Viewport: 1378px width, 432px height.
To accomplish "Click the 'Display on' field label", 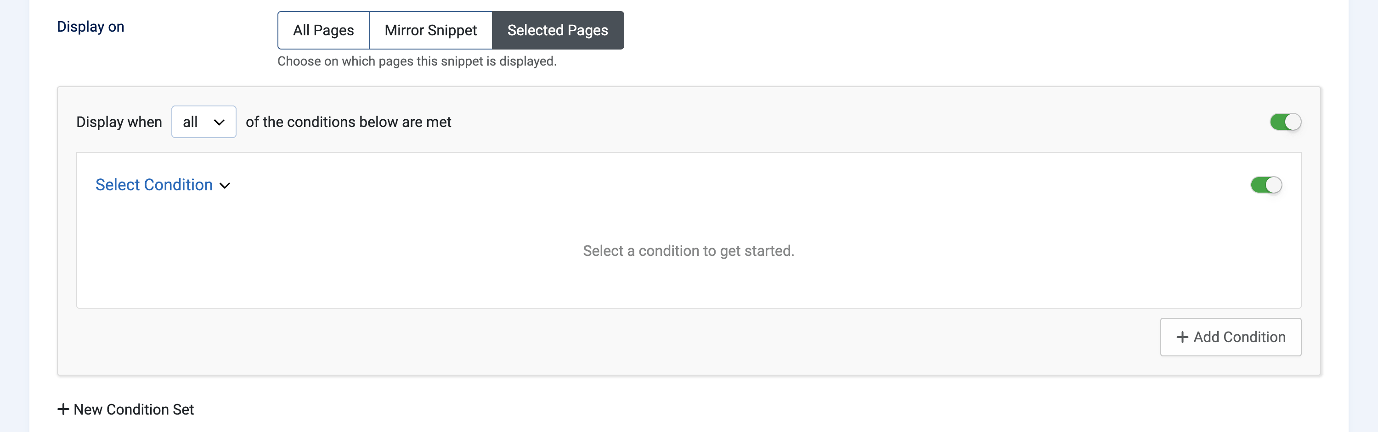I will (90, 27).
